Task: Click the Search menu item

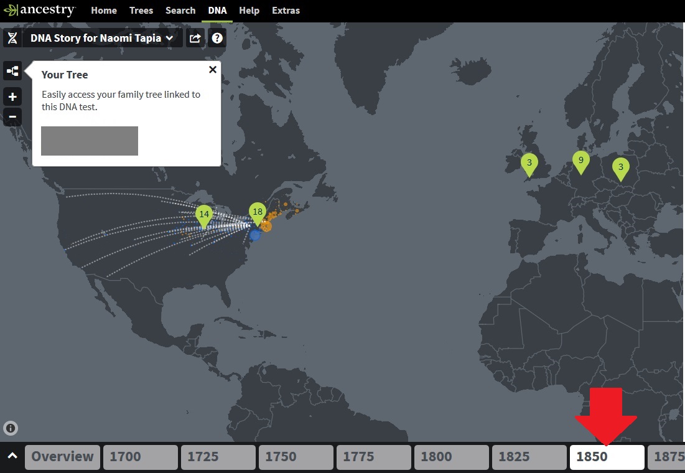Action: (180, 11)
